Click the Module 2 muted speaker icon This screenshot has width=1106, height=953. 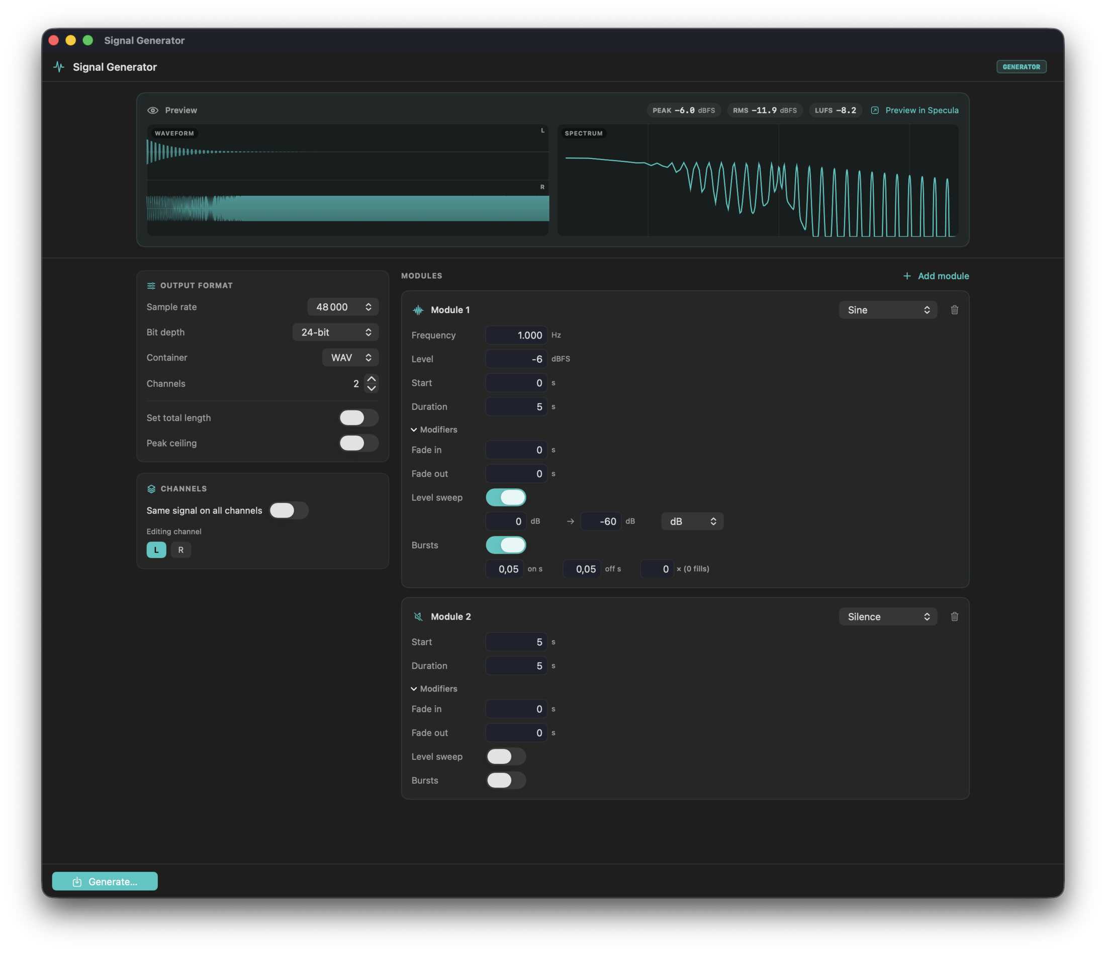(x=418, y=617)
